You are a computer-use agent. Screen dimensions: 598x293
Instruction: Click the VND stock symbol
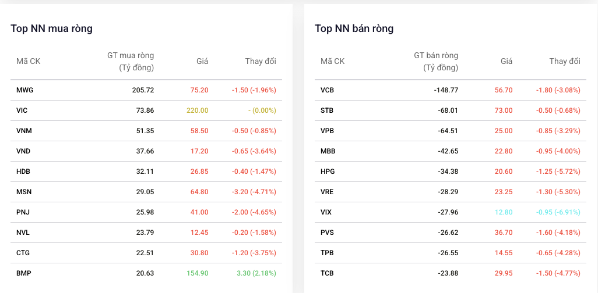tap(23, 152)
